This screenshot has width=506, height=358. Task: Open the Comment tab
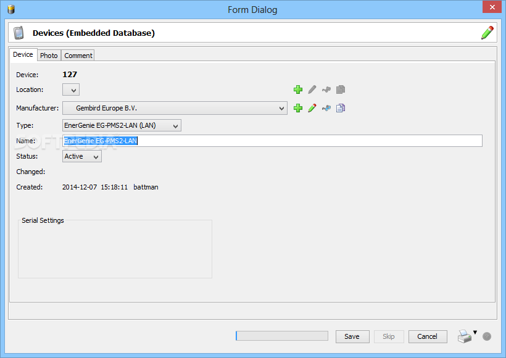pos(78,56)
